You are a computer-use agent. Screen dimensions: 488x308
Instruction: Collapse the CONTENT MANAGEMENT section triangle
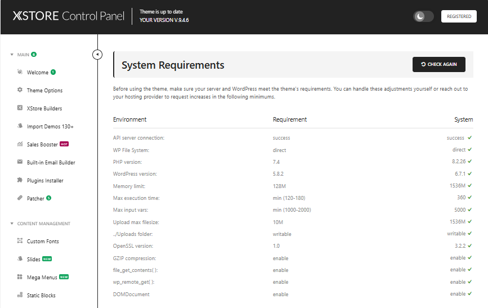[12, 224]
